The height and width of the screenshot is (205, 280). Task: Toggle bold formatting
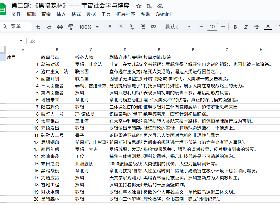tap(235, 27)
